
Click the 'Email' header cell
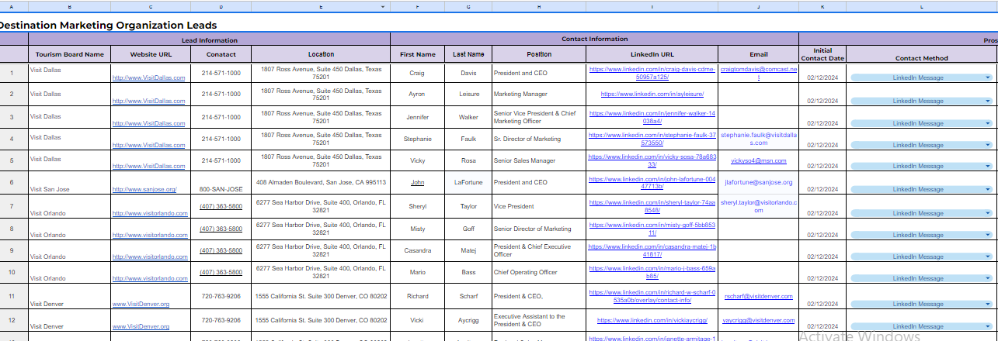(759, 54)
